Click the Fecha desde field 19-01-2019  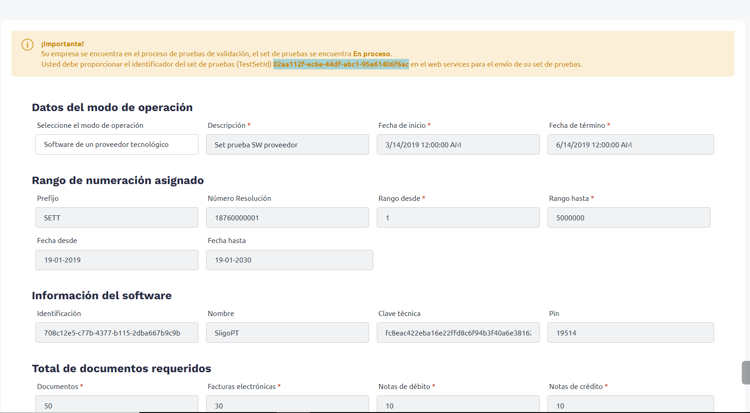(117, 260)
